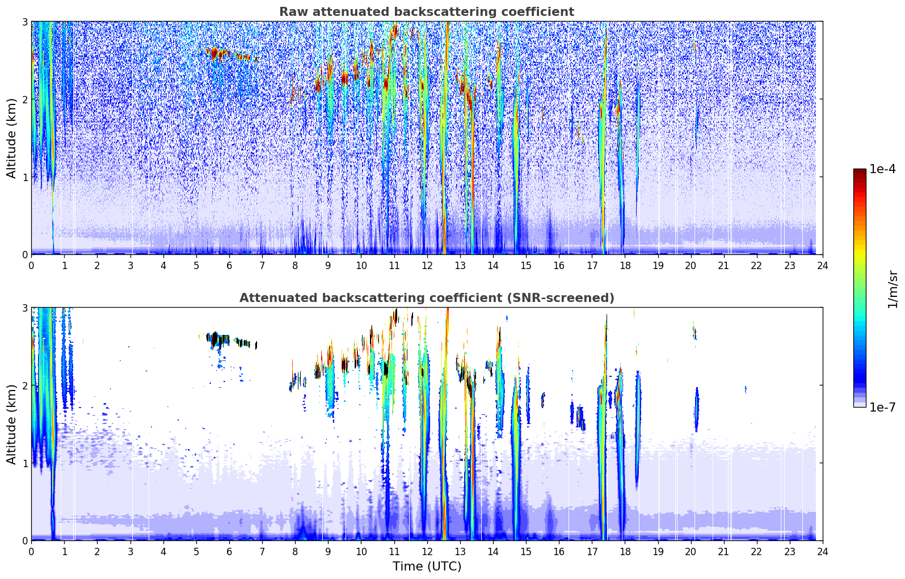Click the 1 km tick on bottom plot
The image size is (905, 579).
24,463
